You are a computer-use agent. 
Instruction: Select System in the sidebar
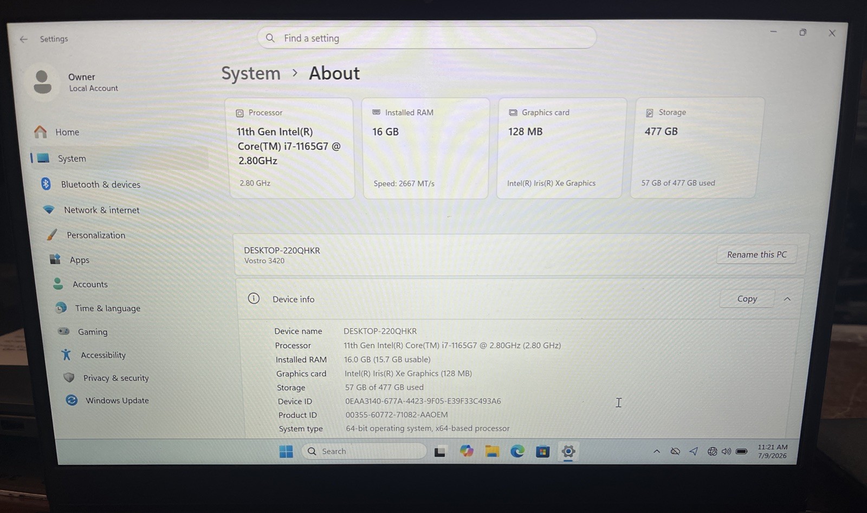click(x=119, y=158)
